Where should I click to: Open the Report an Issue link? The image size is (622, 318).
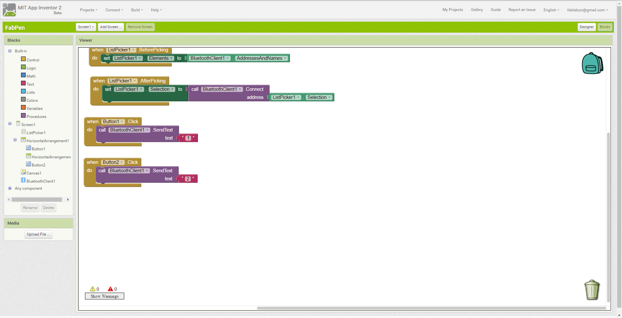(x=522, y=10)
